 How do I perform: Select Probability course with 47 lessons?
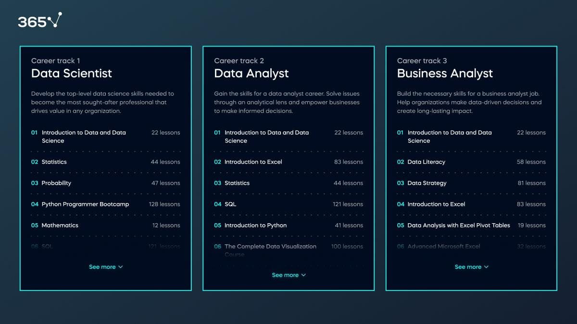[56, 183]
